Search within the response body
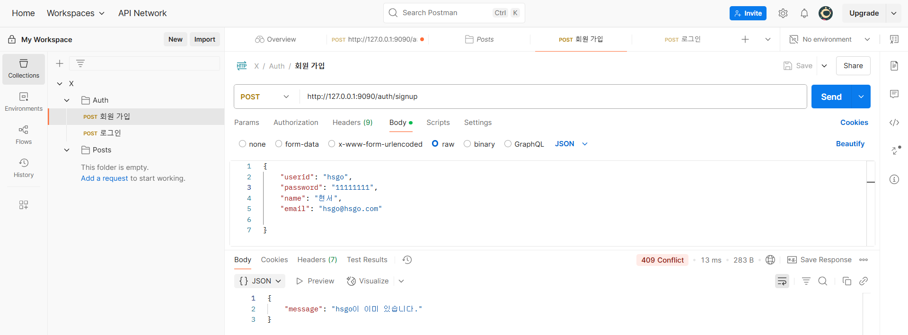 click(823, 281)
